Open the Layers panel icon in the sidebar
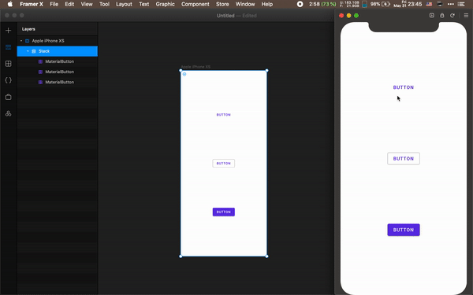 (x=9, y=47)
